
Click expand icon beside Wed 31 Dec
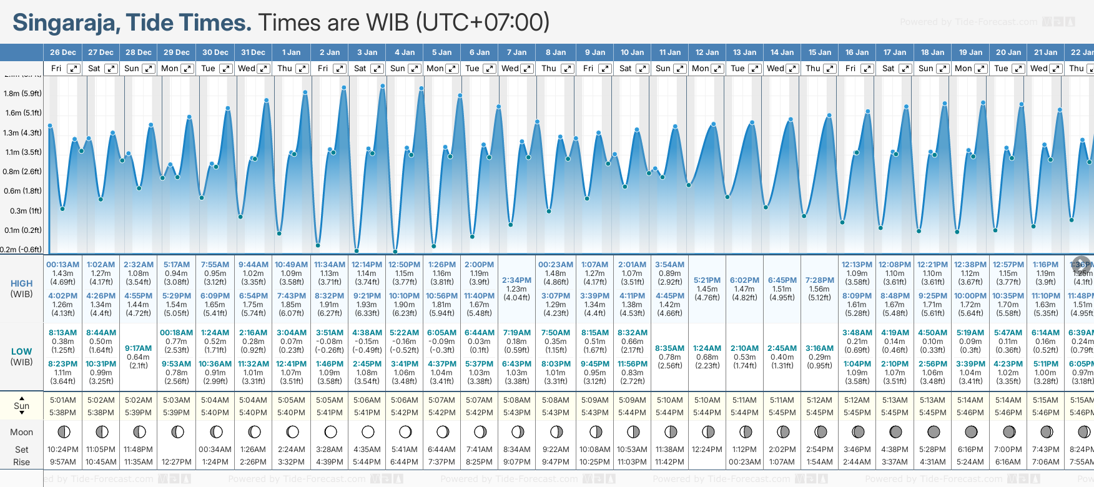(x=264, y=69)
